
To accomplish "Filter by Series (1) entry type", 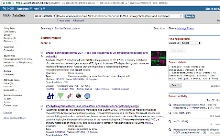I will (x=8, y=35).
